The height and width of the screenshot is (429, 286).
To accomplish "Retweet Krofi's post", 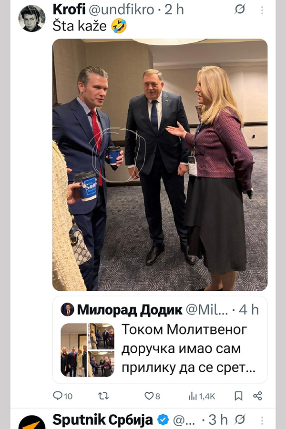I will [103, 396].
